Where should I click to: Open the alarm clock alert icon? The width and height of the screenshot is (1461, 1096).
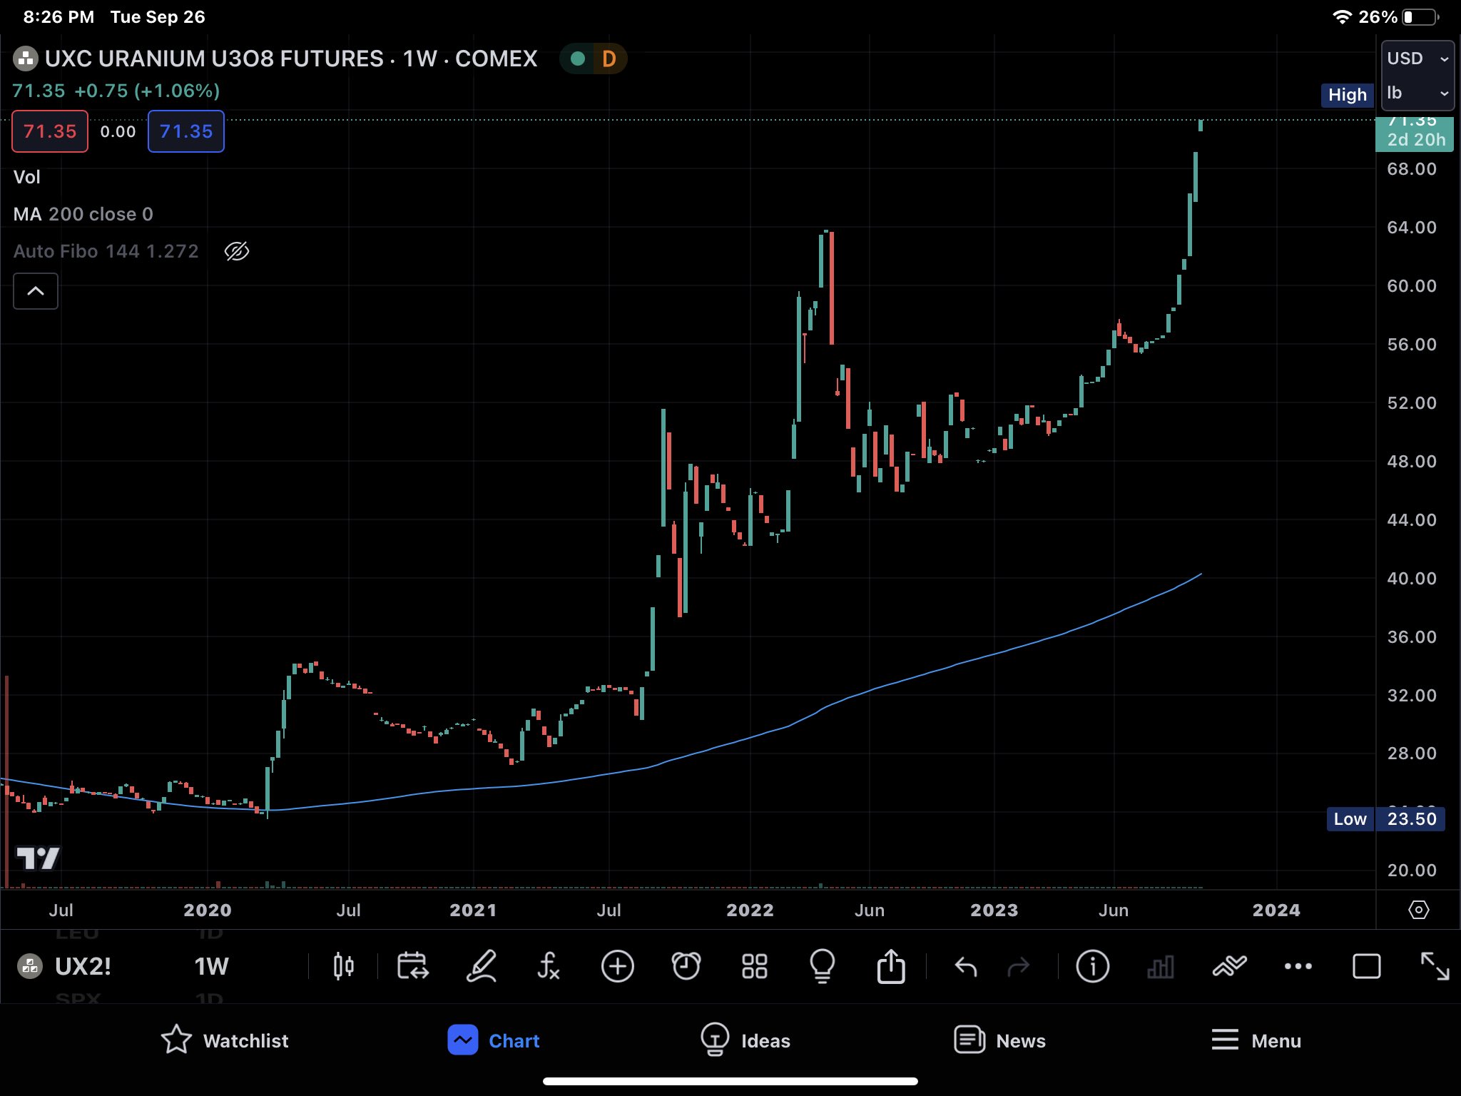point(686,967)
